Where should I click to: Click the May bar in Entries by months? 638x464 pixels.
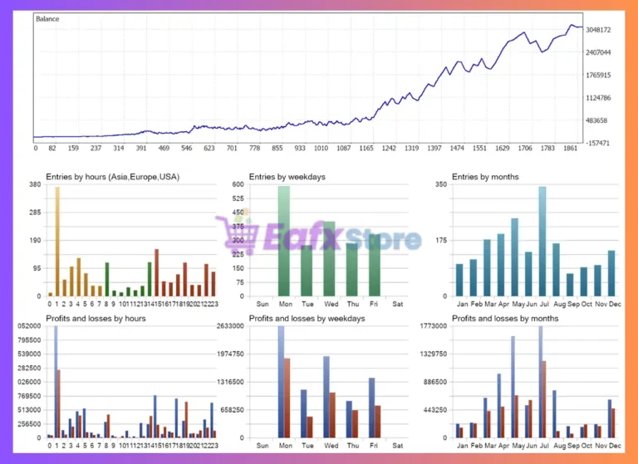pyautogui.click(x=515, y=257)
